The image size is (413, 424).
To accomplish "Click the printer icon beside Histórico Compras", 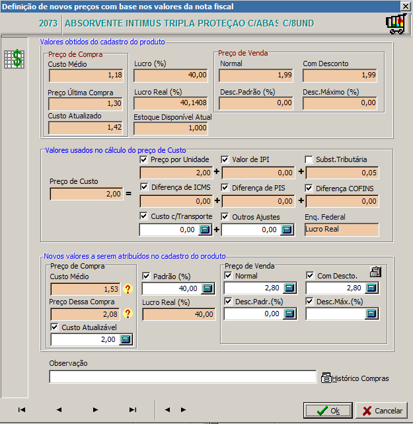I will click(x=326, y=378).
